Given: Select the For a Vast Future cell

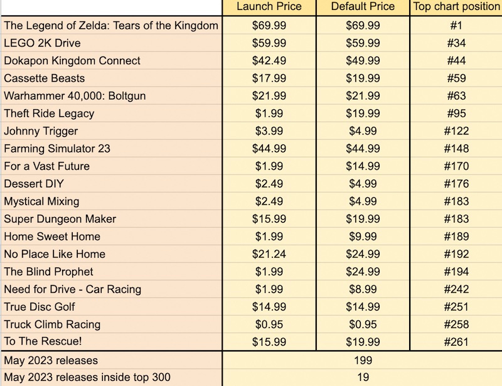Looking at the screenshot, I should pyautogui.click(x=111, y=166).
